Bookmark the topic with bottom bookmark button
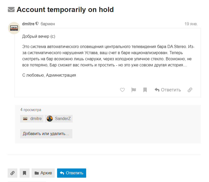 coord(24,173)
